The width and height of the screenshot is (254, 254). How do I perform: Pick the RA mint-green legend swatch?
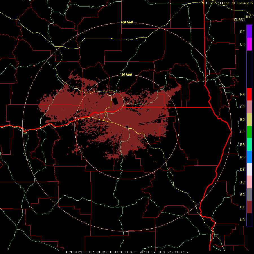point(249,144)
